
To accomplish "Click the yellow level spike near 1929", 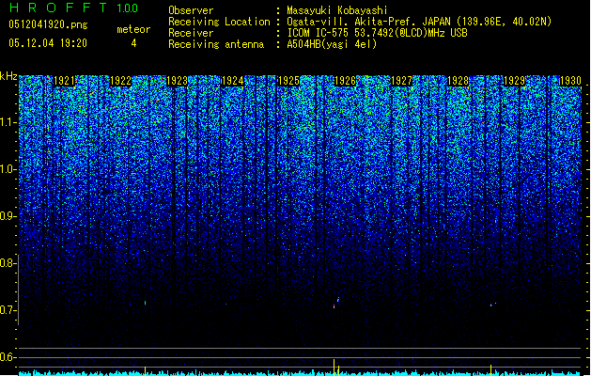I will [490, 370].
